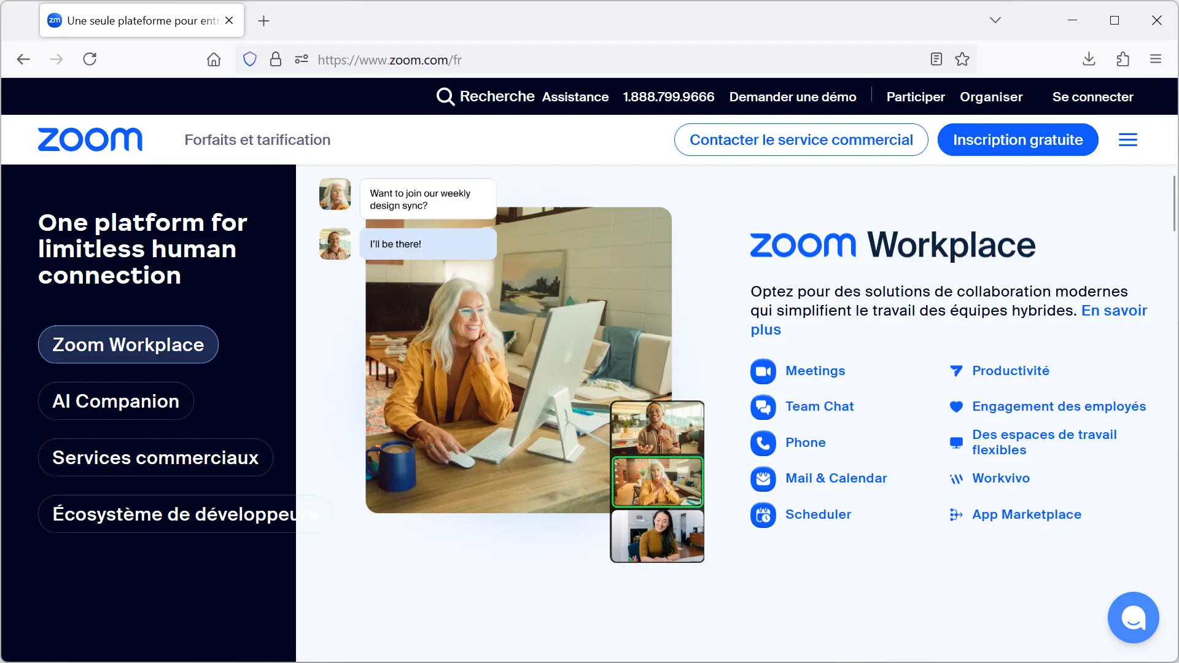Open the Firefox application menu
This screenshot has width=1179, height=663.
[x=1156, y=60]
